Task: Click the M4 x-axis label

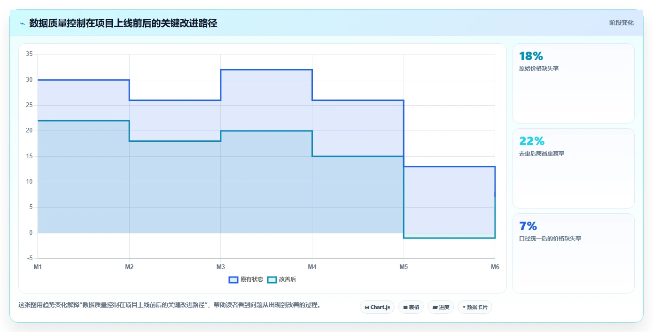Action: 312,267
